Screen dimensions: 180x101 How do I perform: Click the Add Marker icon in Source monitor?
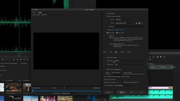pyautogui.click(x=3, y=59)
